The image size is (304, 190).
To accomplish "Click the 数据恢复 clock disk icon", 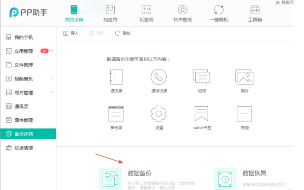I will coord(225,179).
